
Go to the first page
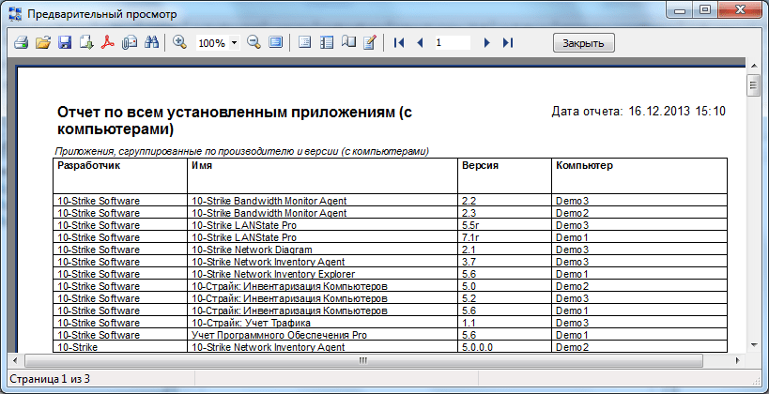point(399,42)
